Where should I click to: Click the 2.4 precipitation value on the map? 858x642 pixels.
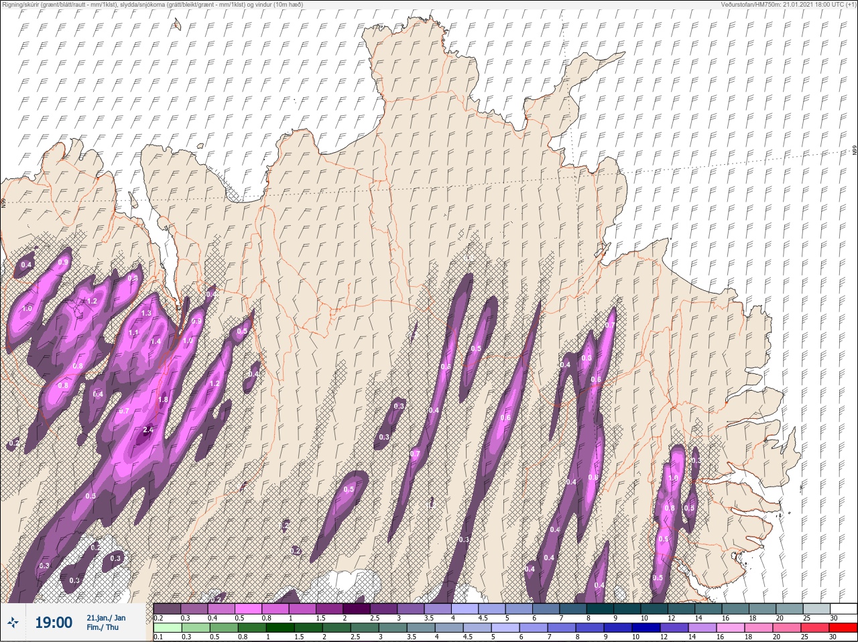[x=149, y=430]
